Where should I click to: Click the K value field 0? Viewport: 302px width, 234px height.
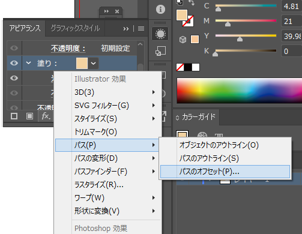click(292, 51)
